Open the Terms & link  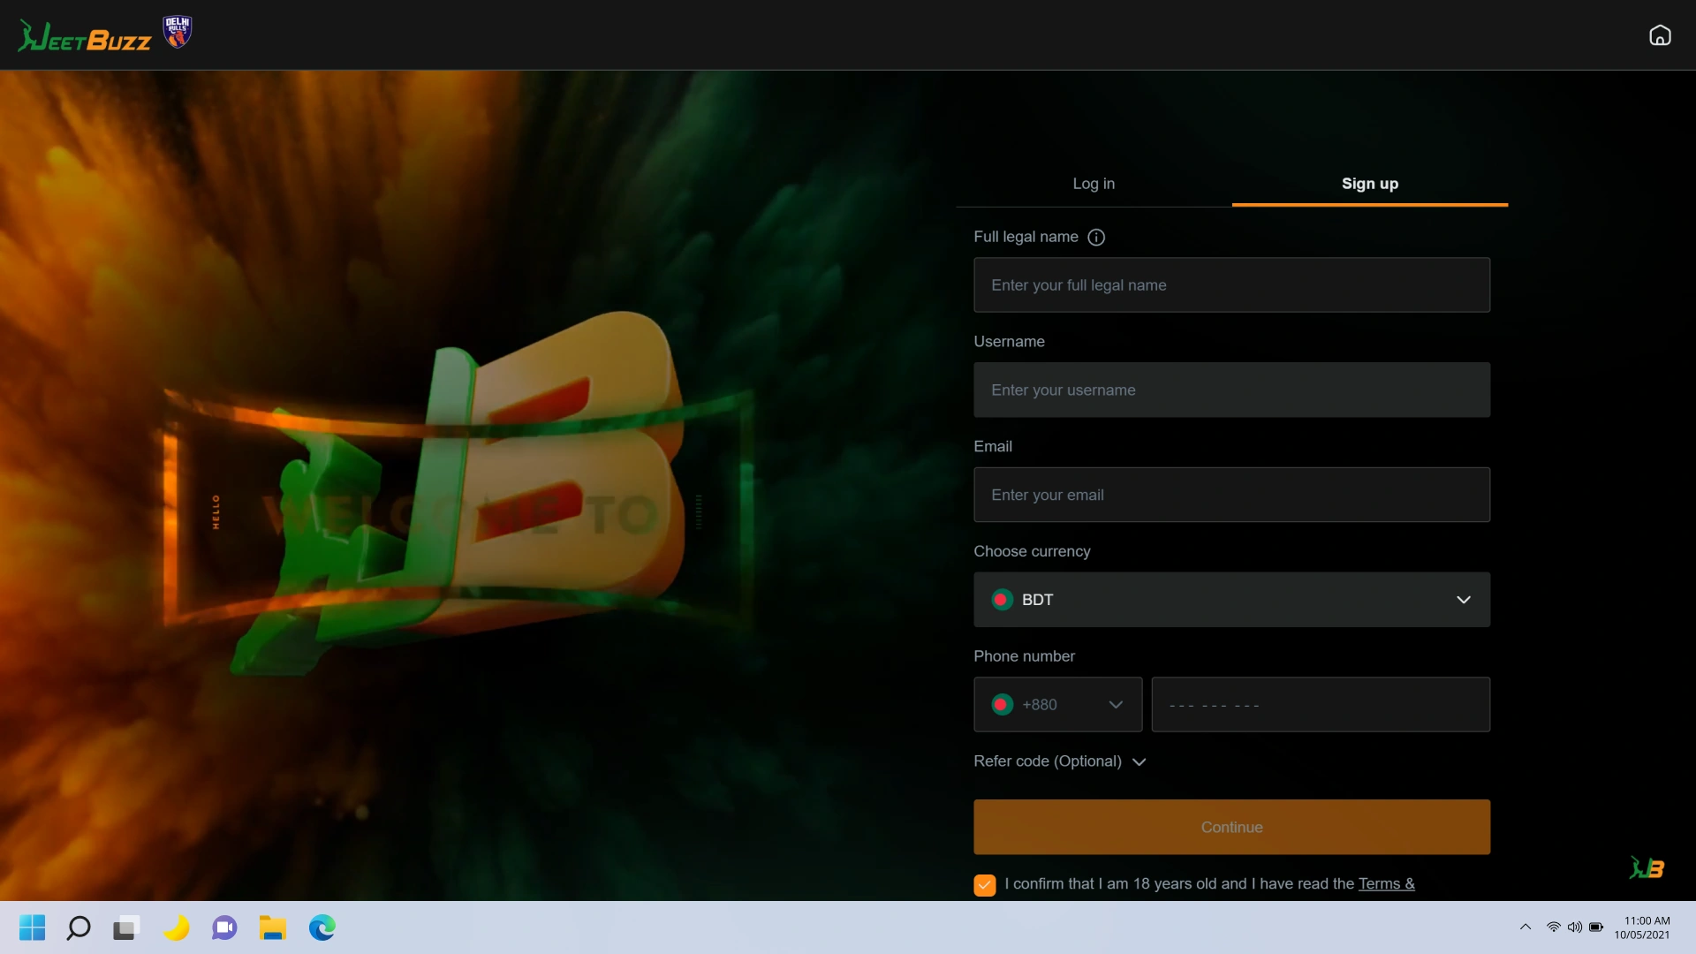click(1386, 883)
